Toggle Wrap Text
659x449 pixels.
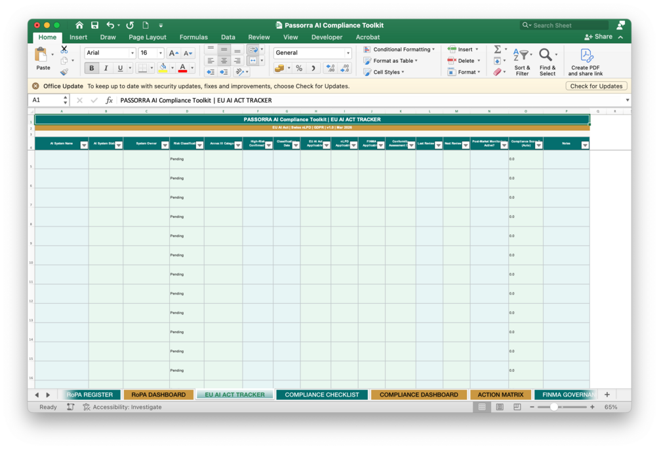coord(252,50)
